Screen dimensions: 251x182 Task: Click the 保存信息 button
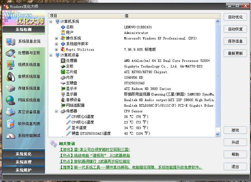(x=235, y=41)
